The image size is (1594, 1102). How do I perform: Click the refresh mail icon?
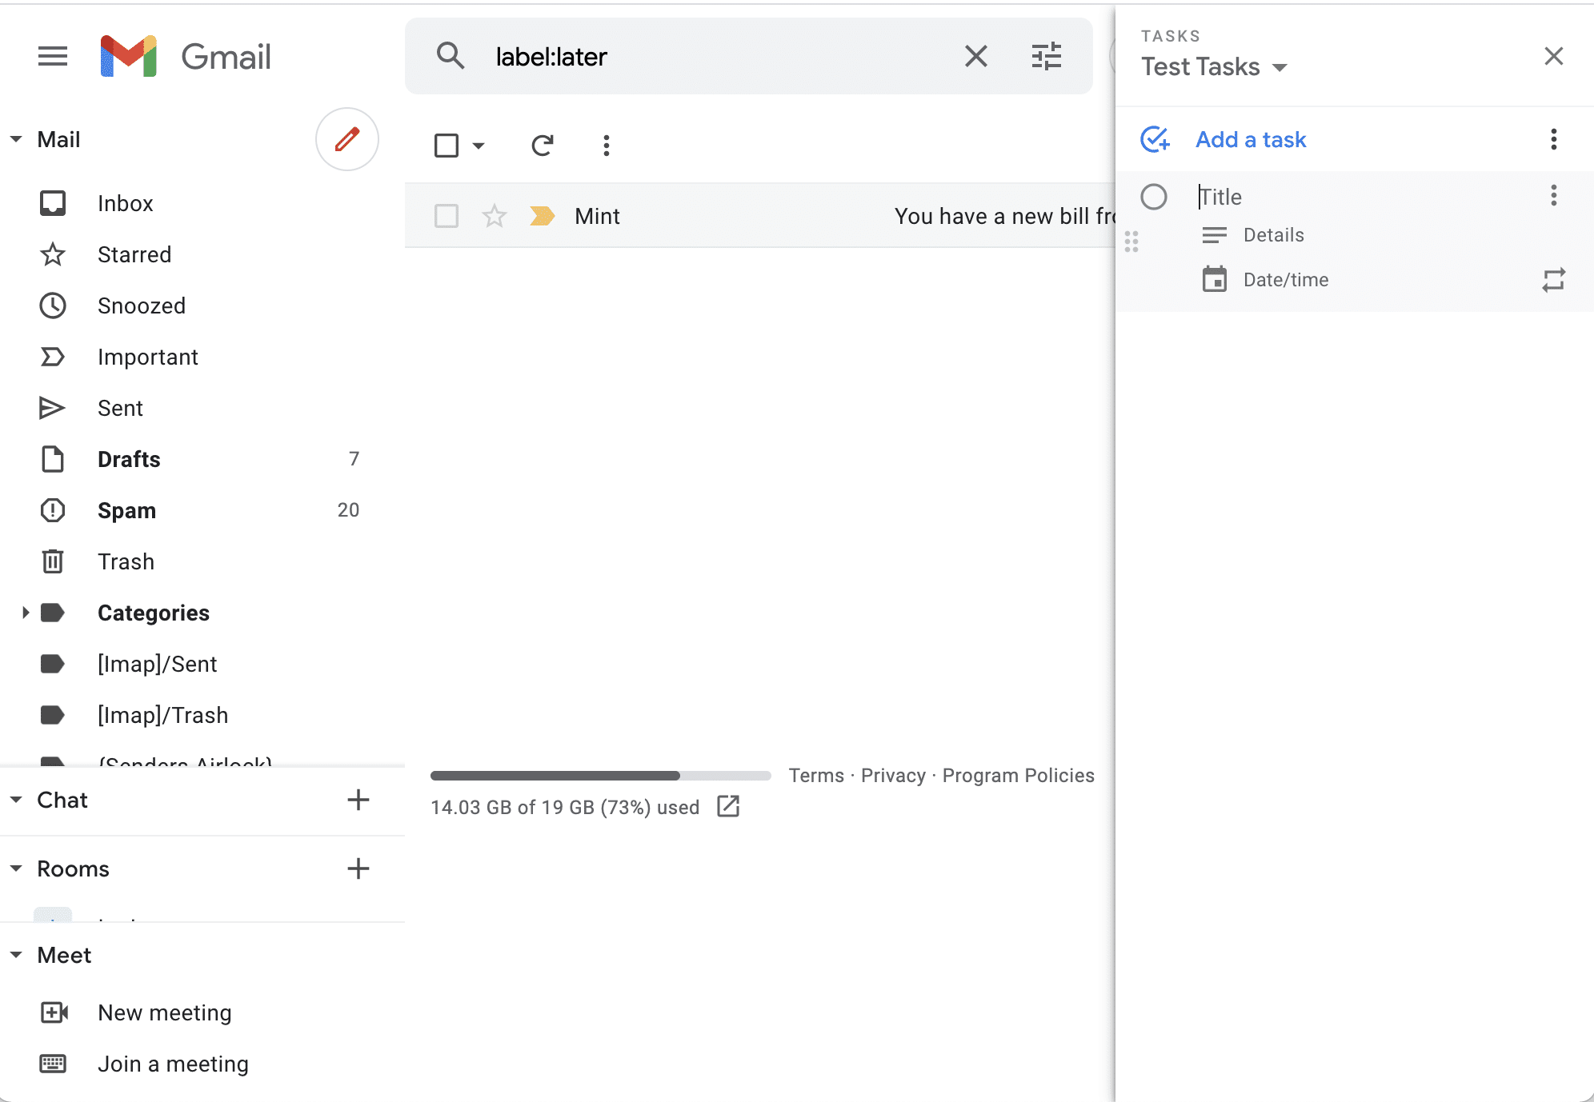(542, 145)
